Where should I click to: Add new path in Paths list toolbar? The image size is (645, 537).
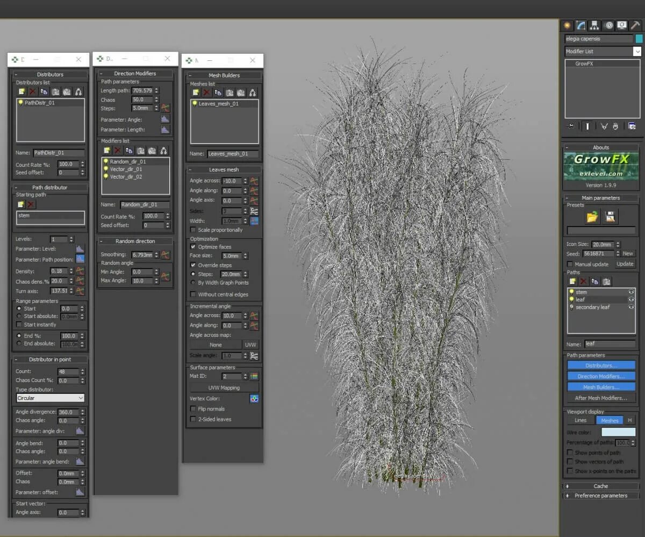573,281
